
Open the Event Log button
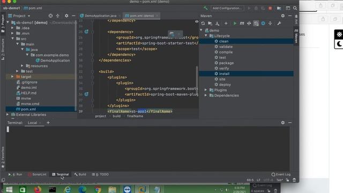(x=281, y=174)
